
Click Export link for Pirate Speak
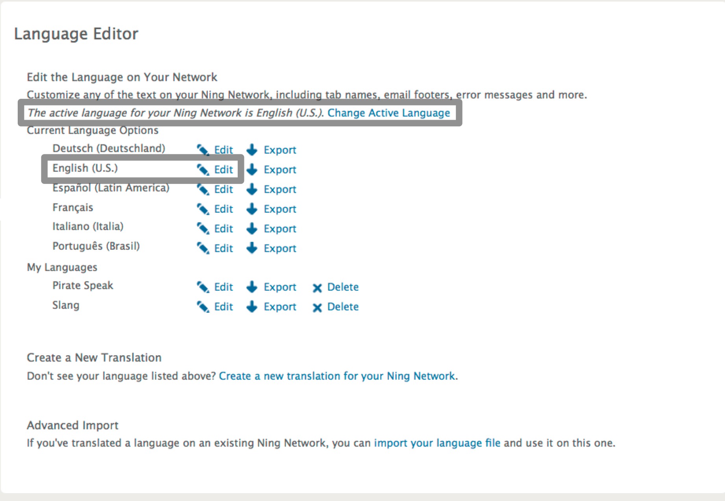point(280,287)
